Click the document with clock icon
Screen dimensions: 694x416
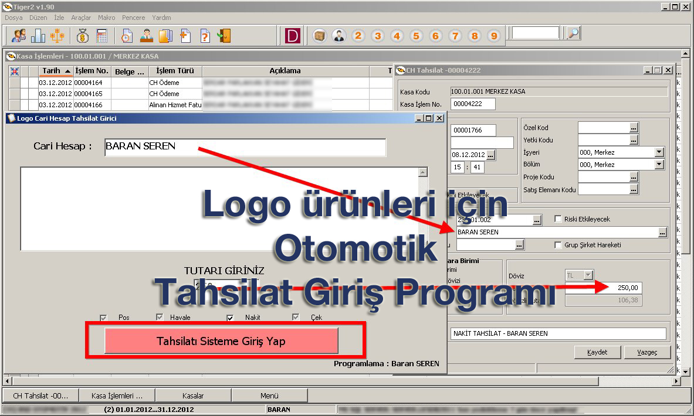coord(127,36)
